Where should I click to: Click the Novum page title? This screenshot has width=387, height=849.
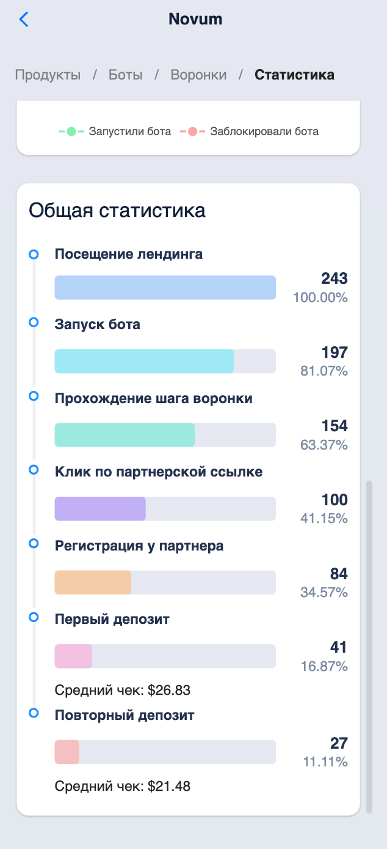(x=195, y=20)
